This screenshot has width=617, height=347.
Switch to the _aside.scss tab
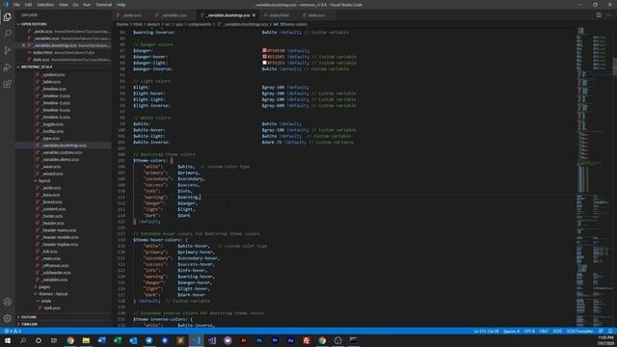(x=131, y=15)
